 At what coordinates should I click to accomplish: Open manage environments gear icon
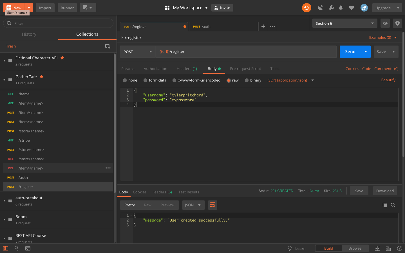(397, 23)
